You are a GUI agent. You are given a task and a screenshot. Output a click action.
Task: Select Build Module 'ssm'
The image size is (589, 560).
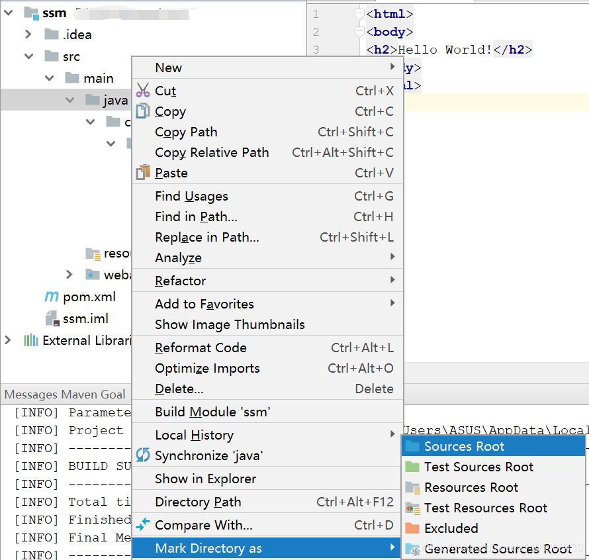click(x=268, y=412)
